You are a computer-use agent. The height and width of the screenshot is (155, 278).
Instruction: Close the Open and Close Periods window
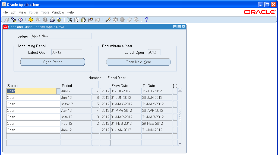pyautogui.click(x=184, y=27)
